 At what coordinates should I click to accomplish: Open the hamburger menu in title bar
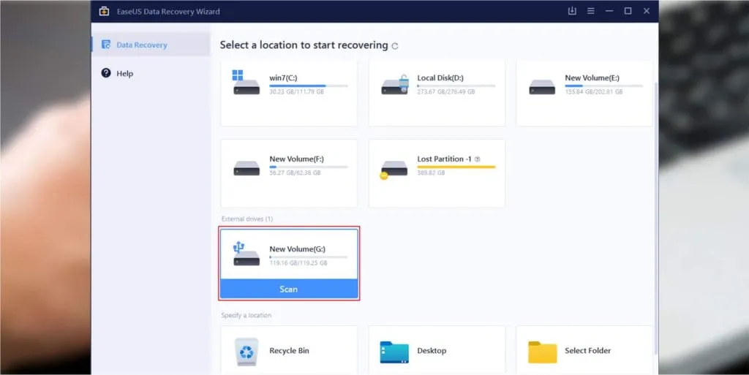pos(591,10)
